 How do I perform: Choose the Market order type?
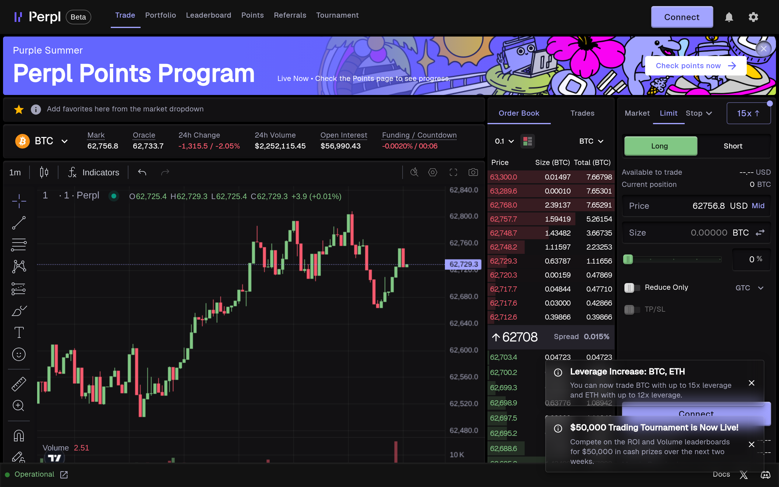point(637,113)
